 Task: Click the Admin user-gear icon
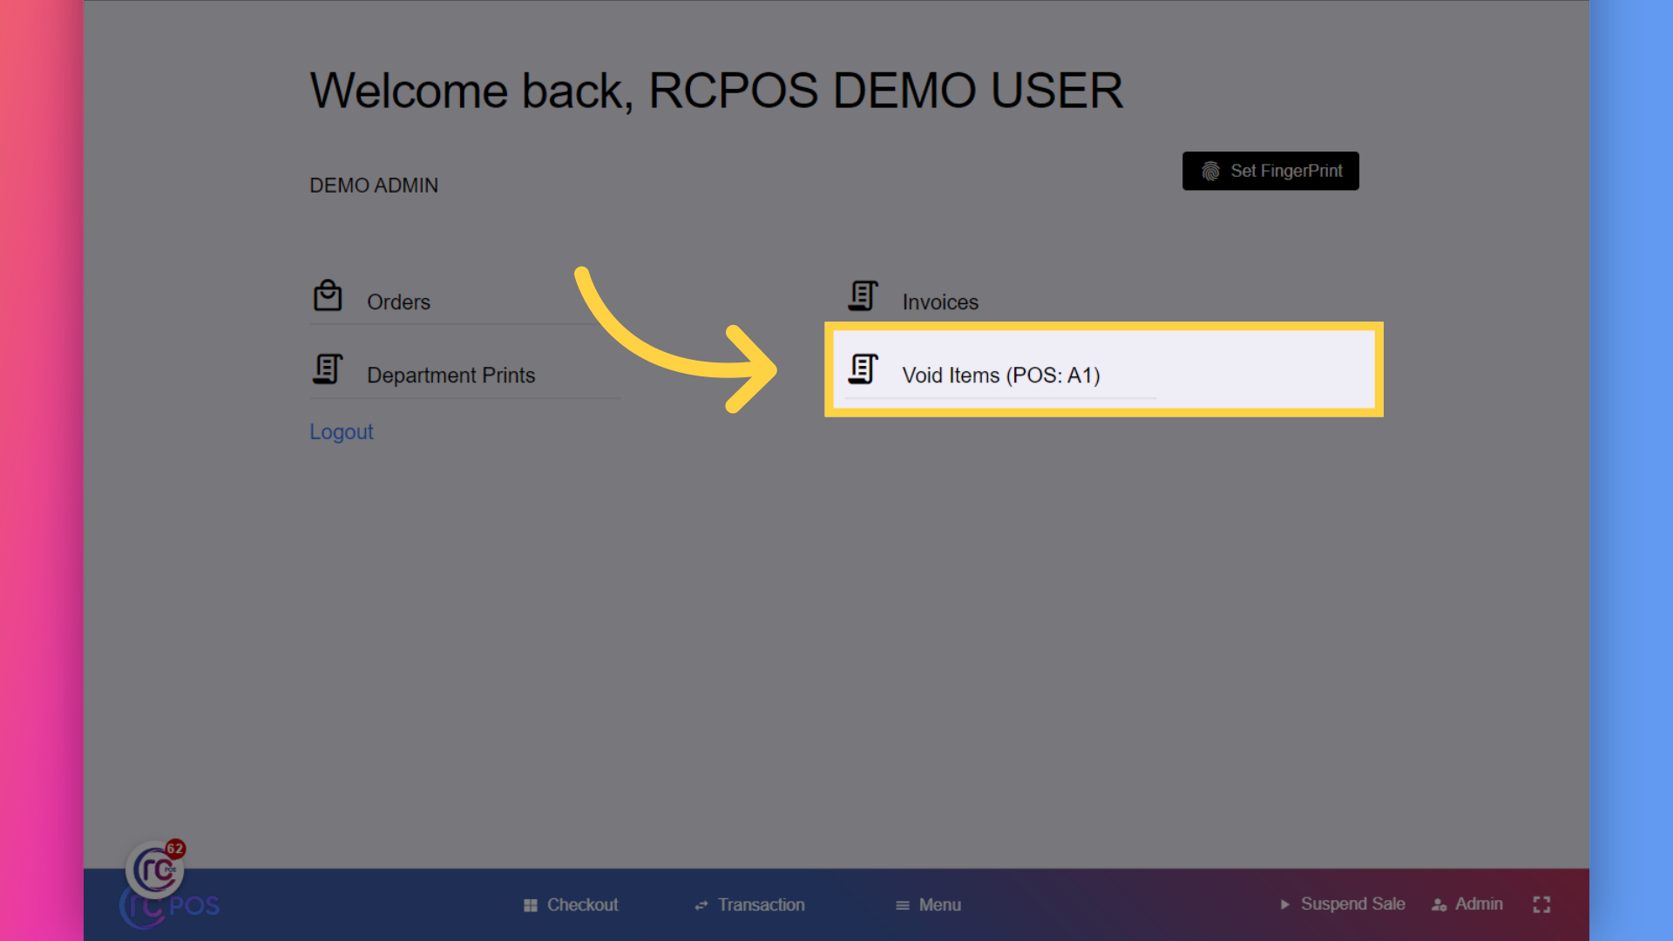(x=1439, y=905)
